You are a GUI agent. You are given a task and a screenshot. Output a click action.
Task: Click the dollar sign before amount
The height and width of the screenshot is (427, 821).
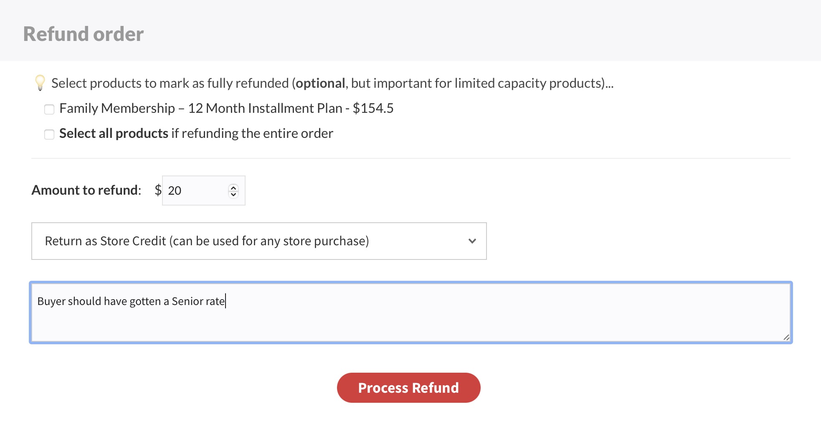coord(158,191)
